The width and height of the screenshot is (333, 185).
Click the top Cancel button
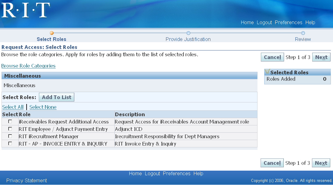click(x=272, y=57)
